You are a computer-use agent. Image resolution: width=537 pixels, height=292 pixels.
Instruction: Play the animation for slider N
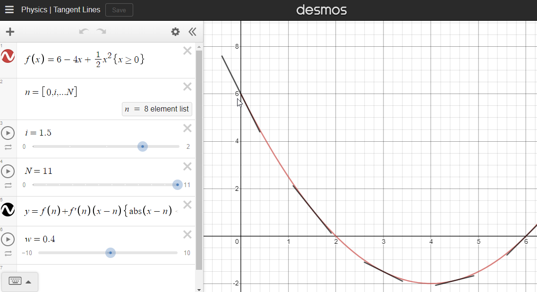click(x=8, y=171)
